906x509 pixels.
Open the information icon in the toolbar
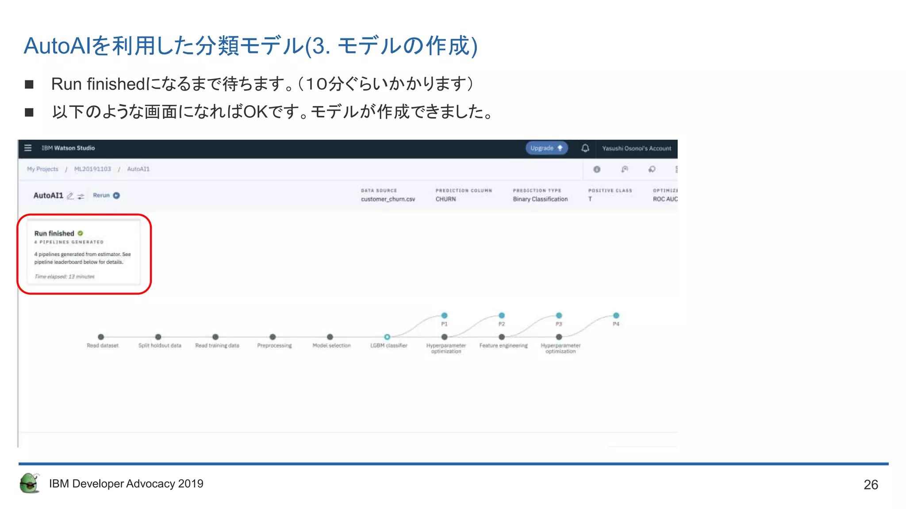coord(597,169)
